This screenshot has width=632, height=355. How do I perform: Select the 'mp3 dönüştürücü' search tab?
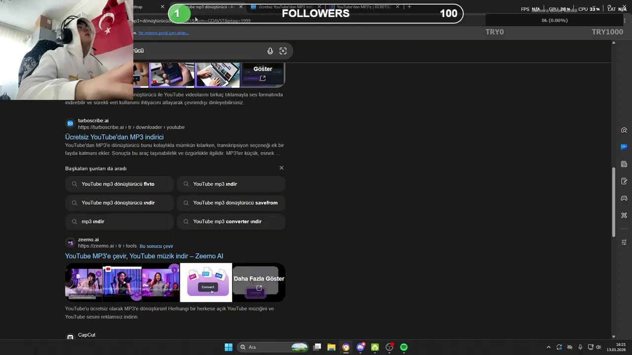point(210,7)
